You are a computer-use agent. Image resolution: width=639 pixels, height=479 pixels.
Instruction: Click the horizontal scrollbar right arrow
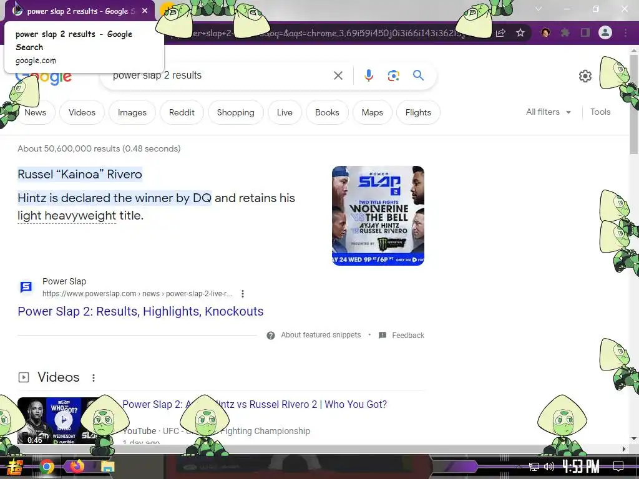(x=624, y=449)
